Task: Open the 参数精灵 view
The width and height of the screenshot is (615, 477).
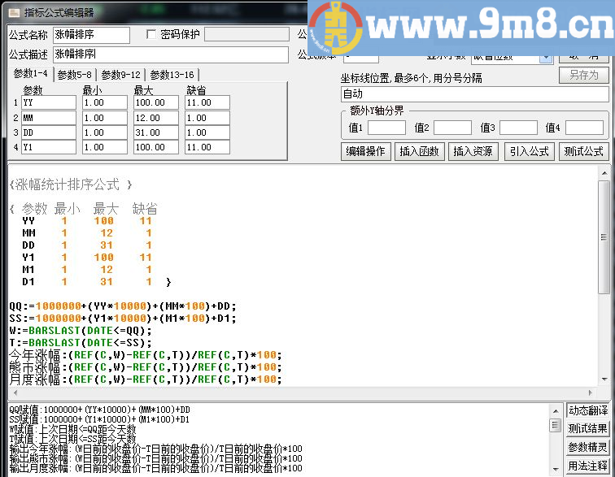Action: point(587,447)
